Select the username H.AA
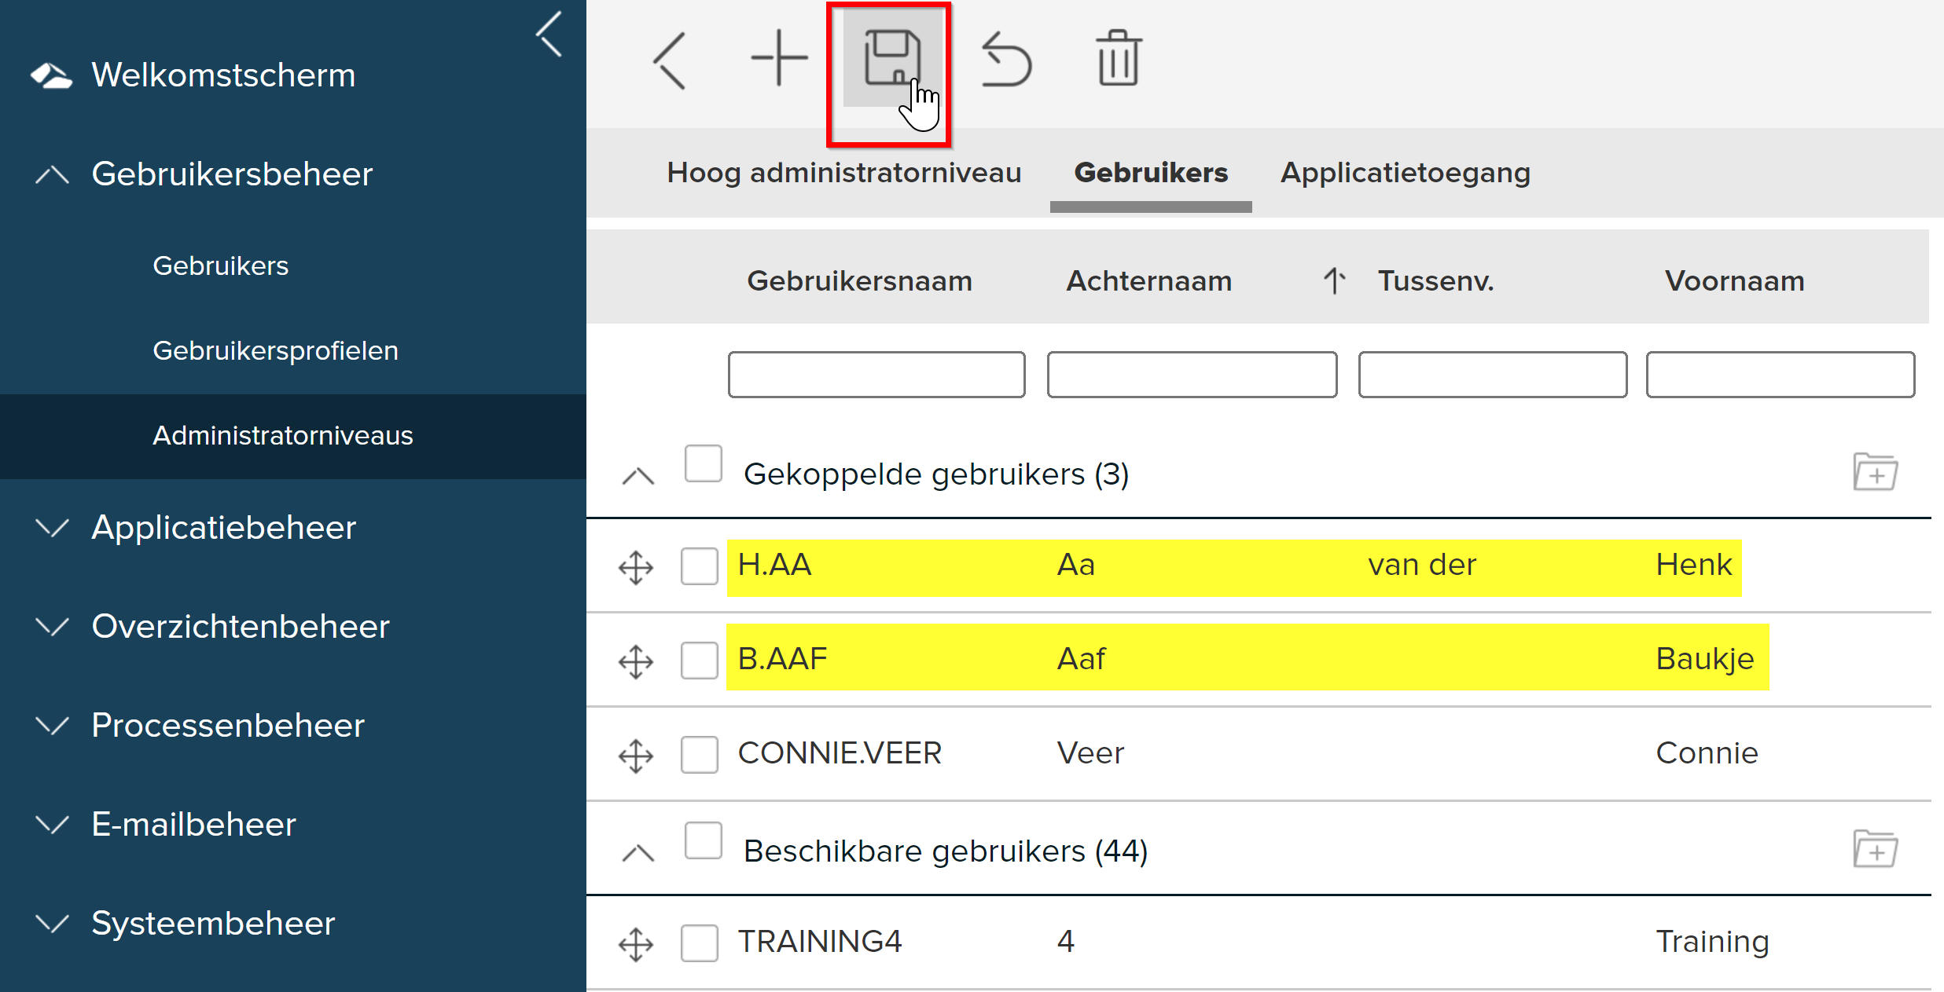 (774, 565)
